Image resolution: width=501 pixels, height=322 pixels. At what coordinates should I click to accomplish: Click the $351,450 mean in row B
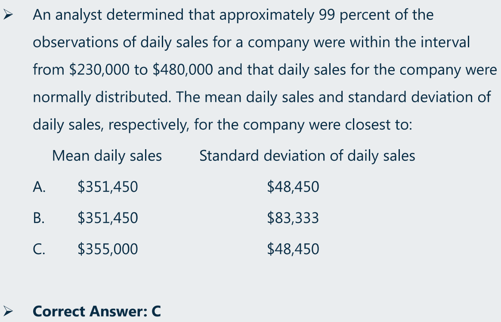point(108,218)
